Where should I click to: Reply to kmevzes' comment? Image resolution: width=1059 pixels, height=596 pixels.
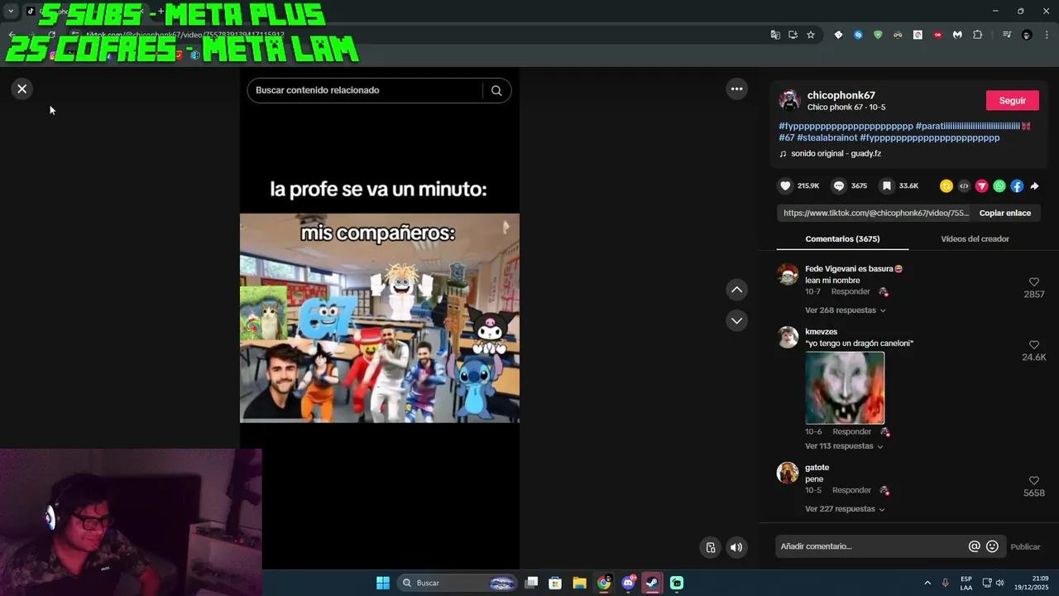click(x=851, y=431)
